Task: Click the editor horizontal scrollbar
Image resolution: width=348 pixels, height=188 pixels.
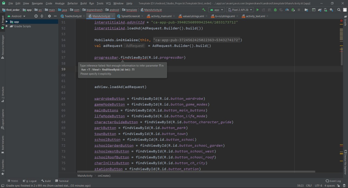Action: 196,171
